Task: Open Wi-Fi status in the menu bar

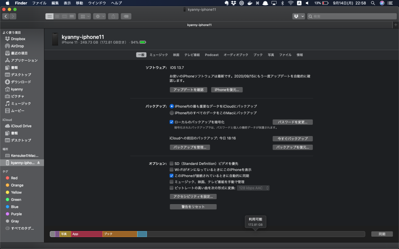Action: click(291, 3)
